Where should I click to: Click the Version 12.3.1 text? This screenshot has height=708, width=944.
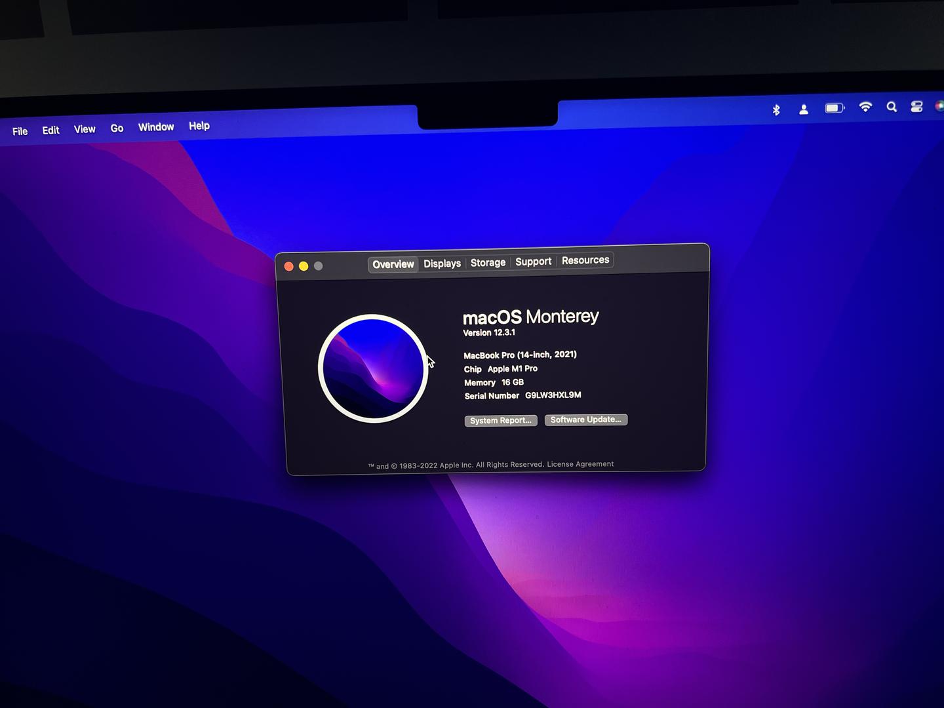489,333
